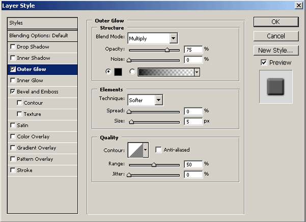This screenshot has width=306, height=222.
Task: Enable the Stroke checkbox
Action: [x=13, y=170]
